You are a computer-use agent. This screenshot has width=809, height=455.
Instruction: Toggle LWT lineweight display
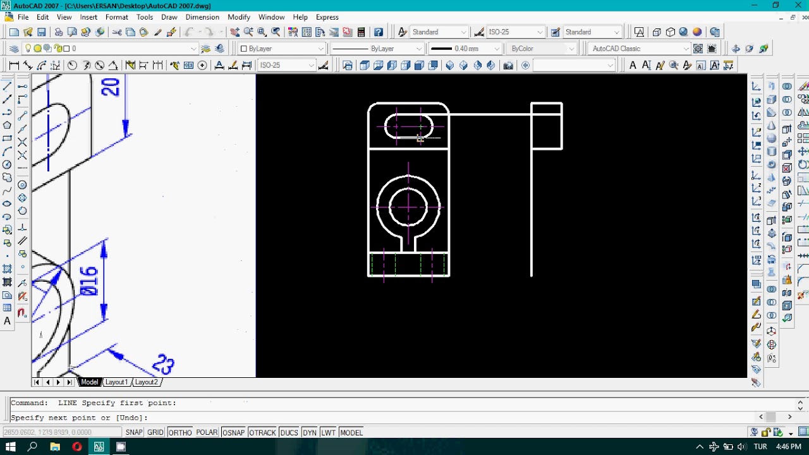click(x=328, y=433)
